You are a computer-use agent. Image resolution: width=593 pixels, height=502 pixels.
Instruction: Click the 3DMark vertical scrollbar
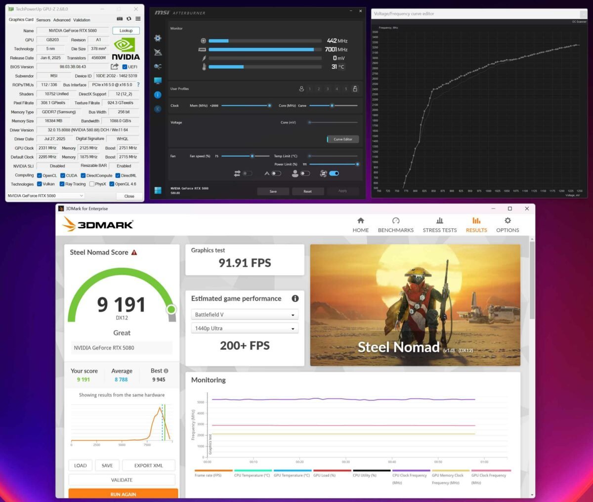coord(532,281)
